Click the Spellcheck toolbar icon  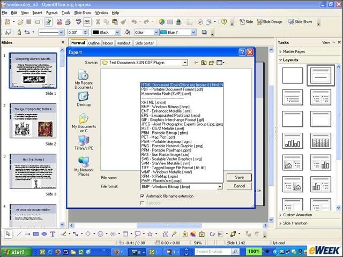[78, 21]
